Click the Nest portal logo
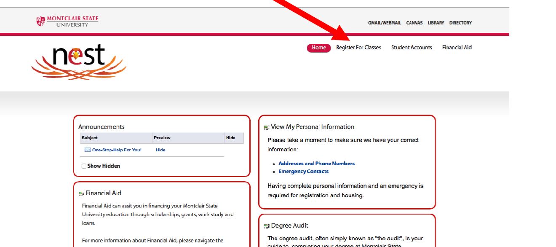The height and width of the screenshot is (247, 556). coord(79,62)
